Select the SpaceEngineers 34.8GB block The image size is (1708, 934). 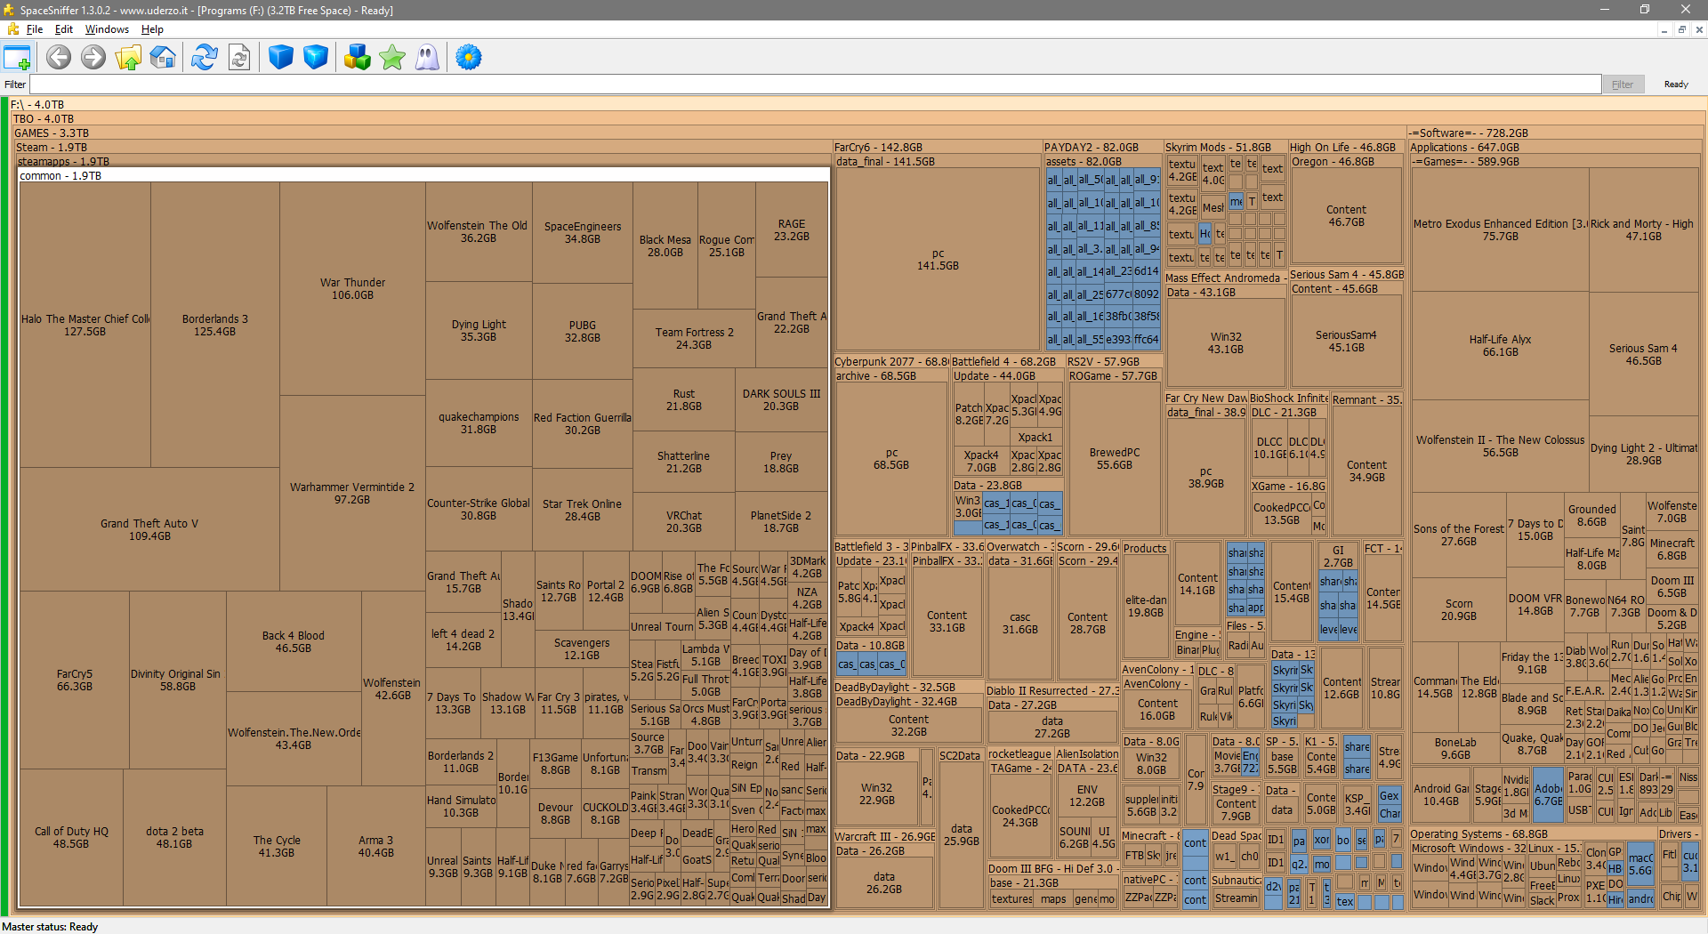tap(583, 233)
